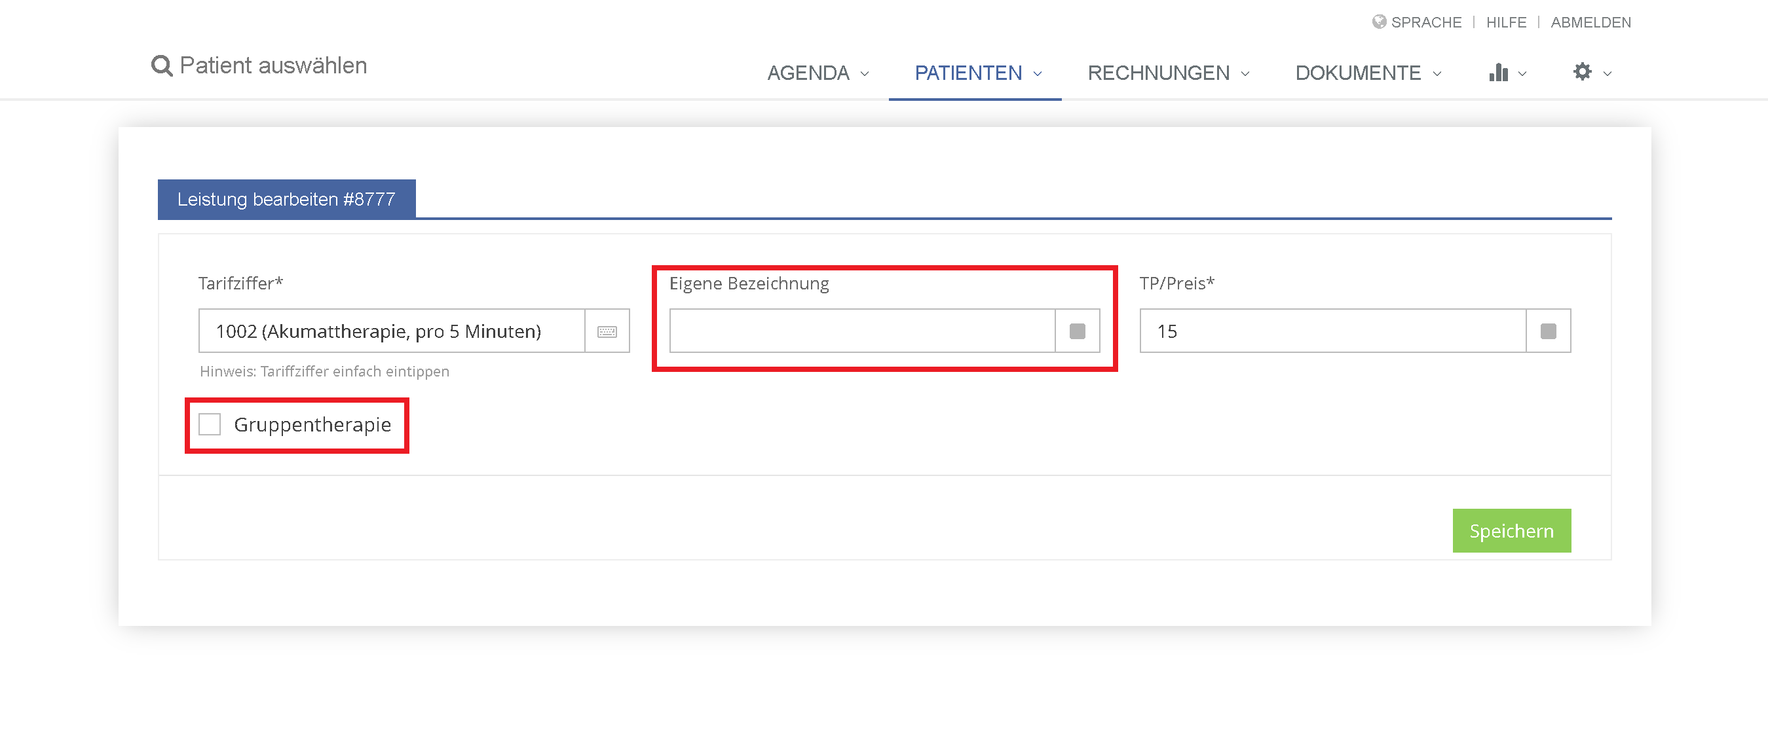Enable the Gruppentherapie checkbox
This screenshot has width=1768, height=751.
pos(210,424)
